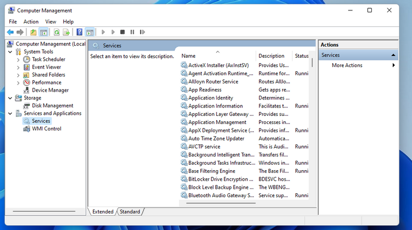Click the services list horizontal scrollbar
412x230 pixels.
(x=221, y=203)
